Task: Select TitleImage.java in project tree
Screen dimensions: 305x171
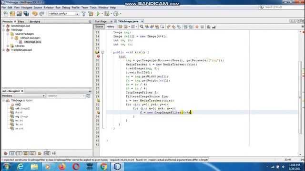Action: pos(32,42)
